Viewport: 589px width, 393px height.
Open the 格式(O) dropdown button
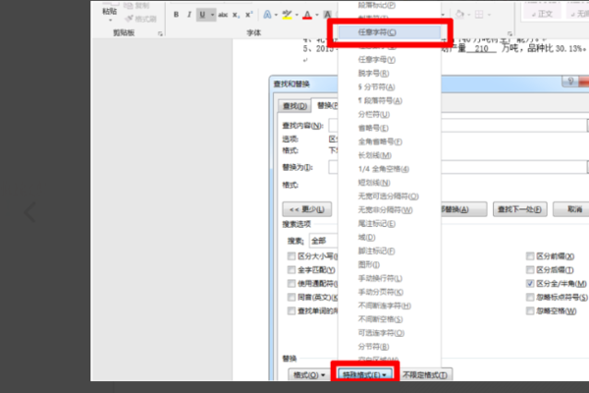308,375
